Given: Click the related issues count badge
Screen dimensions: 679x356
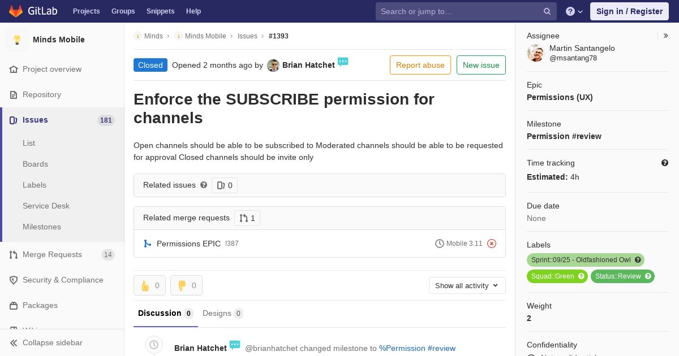Looking at the screenshot, I should coord(225,185).
